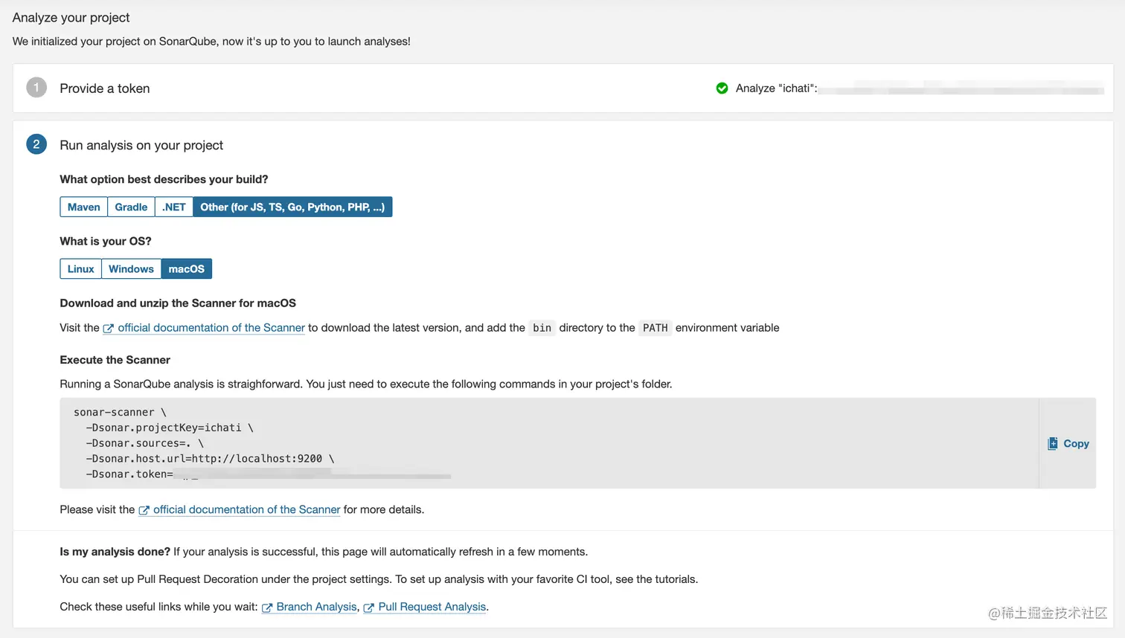Choose the .NET build option
The image size is (1125, 638).
(x=173, y=207)
